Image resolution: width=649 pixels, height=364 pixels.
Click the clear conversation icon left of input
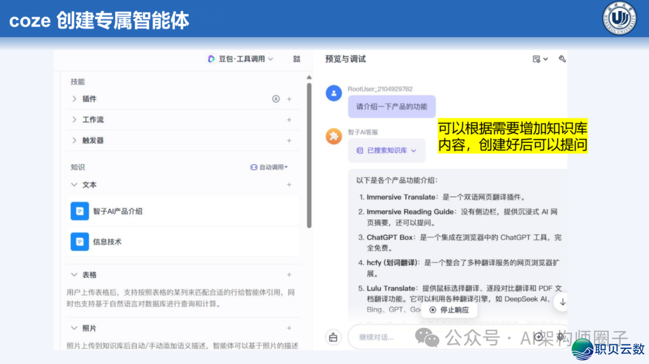pos(334,336)
